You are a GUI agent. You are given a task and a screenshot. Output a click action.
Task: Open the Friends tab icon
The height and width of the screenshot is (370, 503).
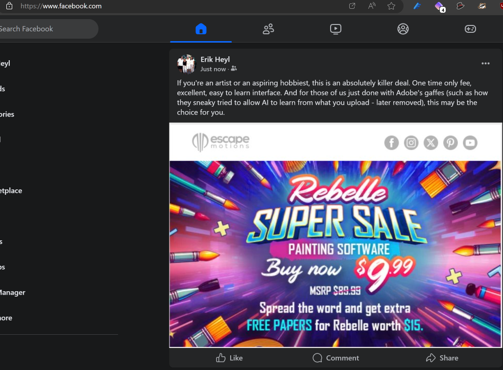[268, 29]
